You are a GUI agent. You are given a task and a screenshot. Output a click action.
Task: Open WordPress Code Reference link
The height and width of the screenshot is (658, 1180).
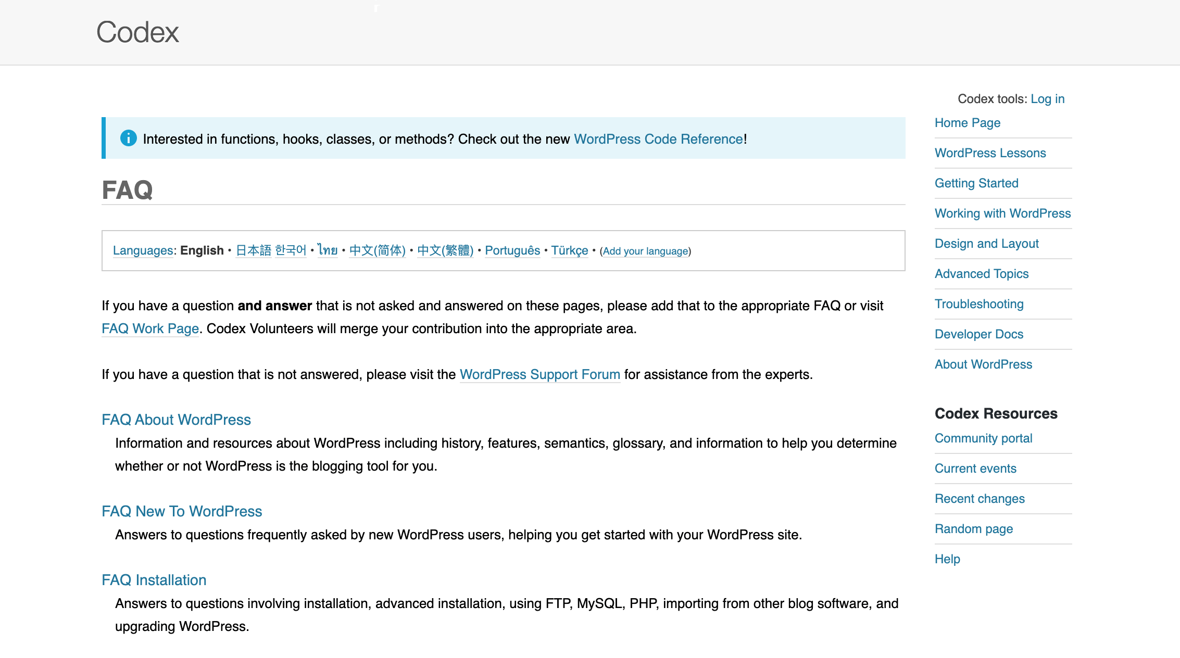click(658, 139)
